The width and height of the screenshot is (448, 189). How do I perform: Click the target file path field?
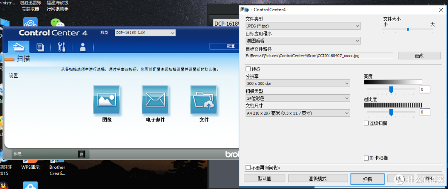coord(319,55)
